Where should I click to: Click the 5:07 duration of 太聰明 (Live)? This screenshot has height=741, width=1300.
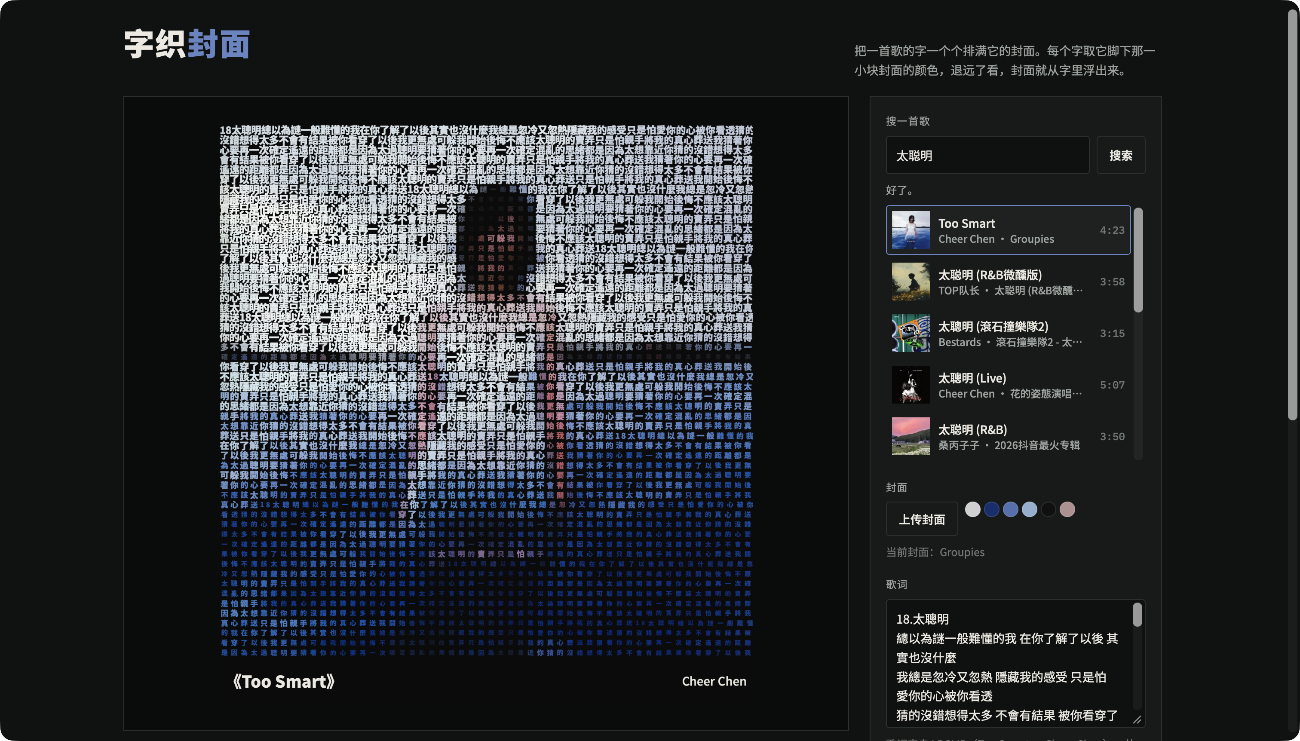[x=1112, y=385]
